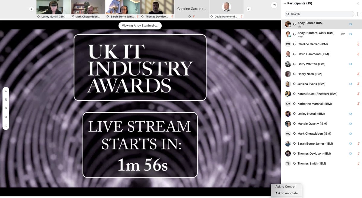Select Thomas Smith (IBM) participant name

coord(312,163)
